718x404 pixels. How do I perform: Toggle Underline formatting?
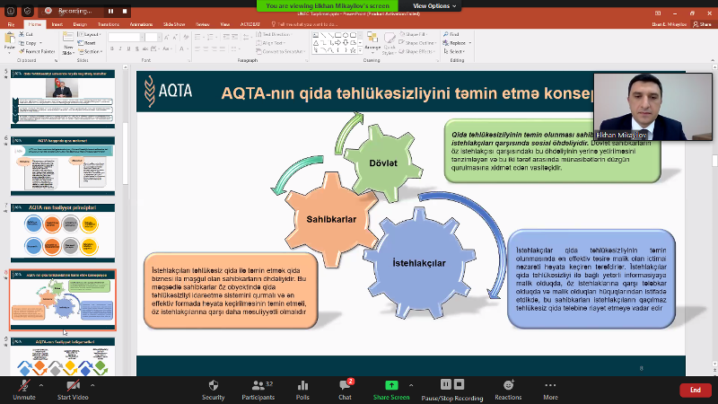point(128,48)
